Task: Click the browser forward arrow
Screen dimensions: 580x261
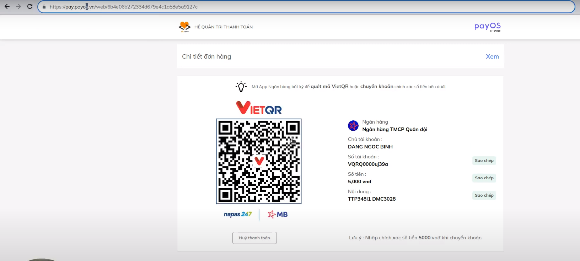Action: click(x=18, y=6)
